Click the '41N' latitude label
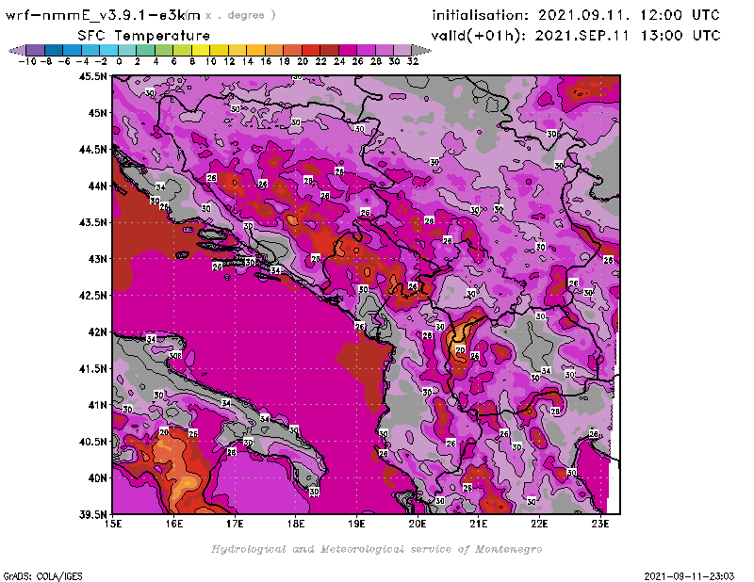 tap(97, 405)
